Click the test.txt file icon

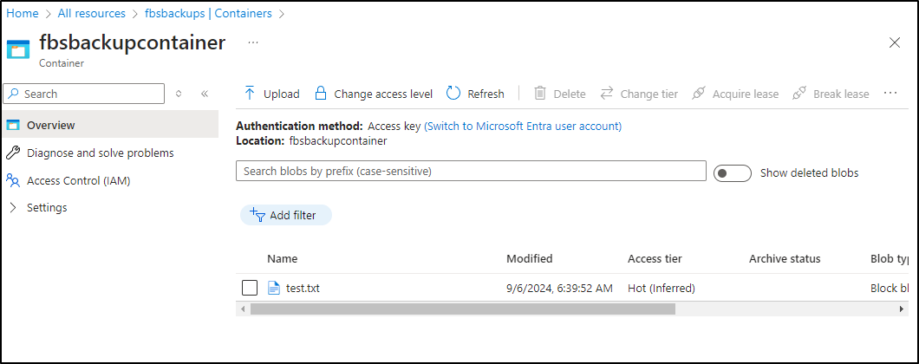[x=273, y=288]
